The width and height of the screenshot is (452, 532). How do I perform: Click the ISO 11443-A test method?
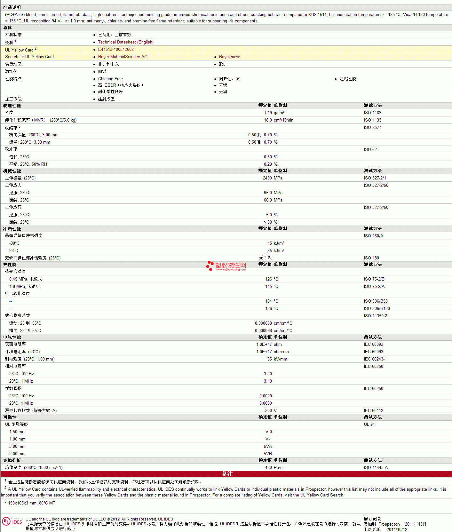coord(376,467)
